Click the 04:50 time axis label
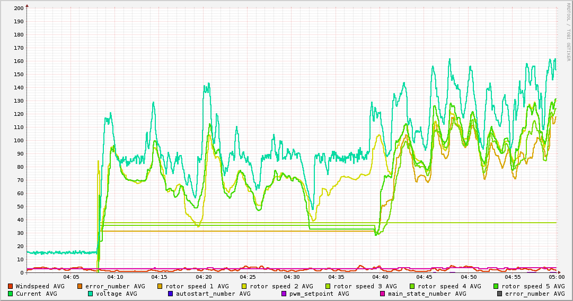Viewport: 573px width, 301px height. [x=469, y=278]
